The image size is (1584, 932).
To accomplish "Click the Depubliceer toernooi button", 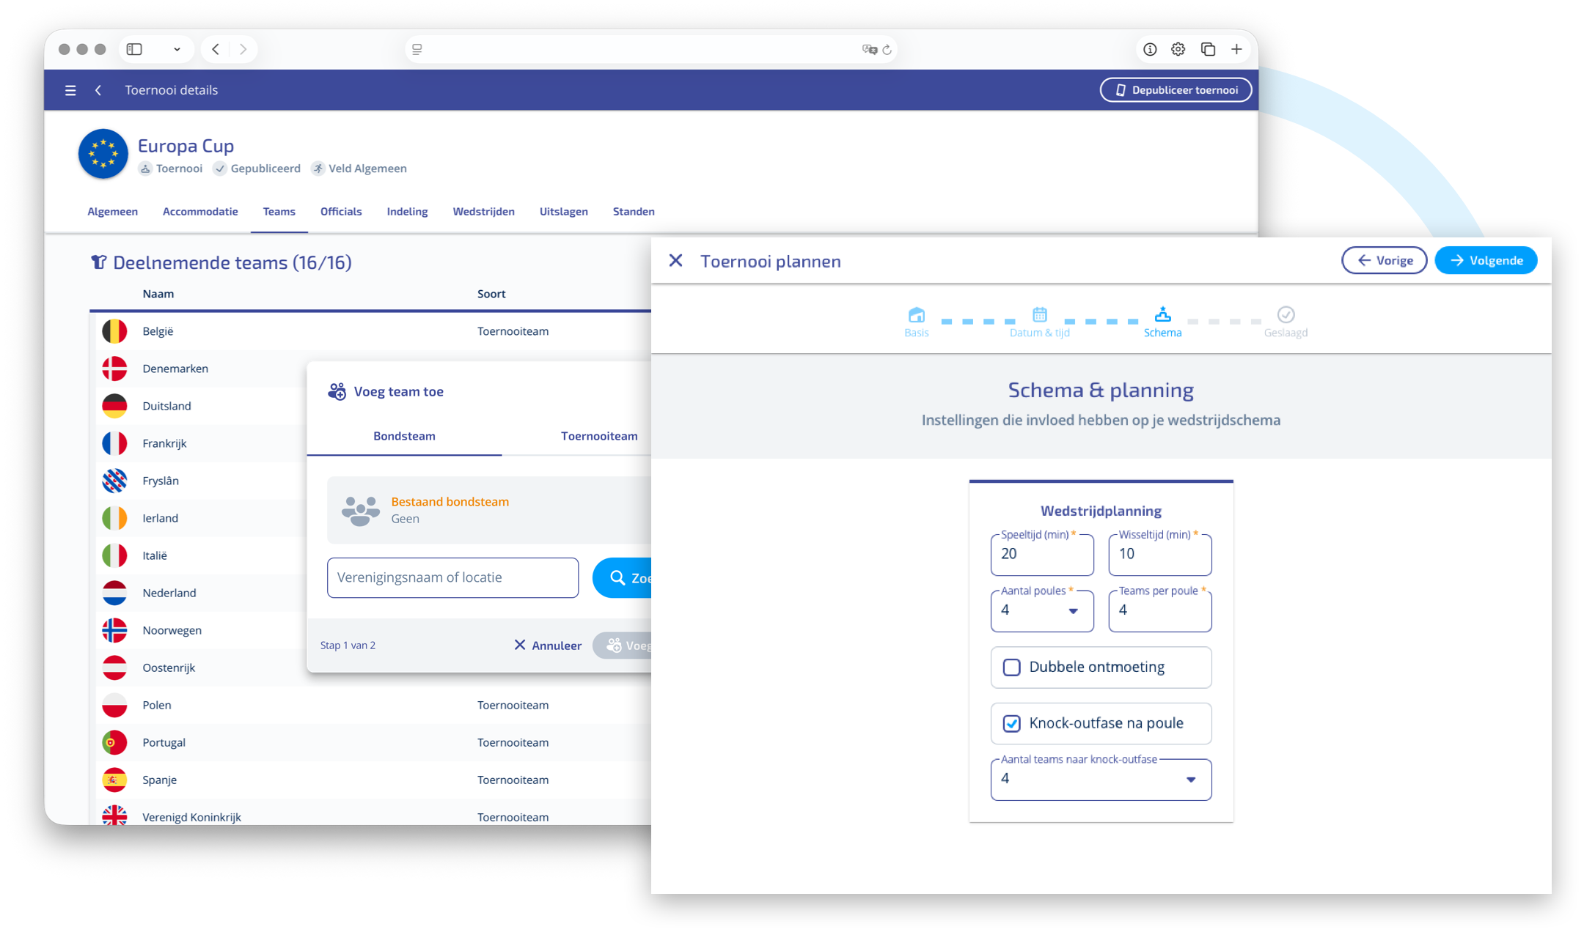I will (1176, 90).
